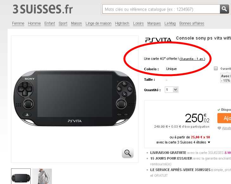
Task: Tick the Garantie extension checkbox
Action: tap(216, 68)
